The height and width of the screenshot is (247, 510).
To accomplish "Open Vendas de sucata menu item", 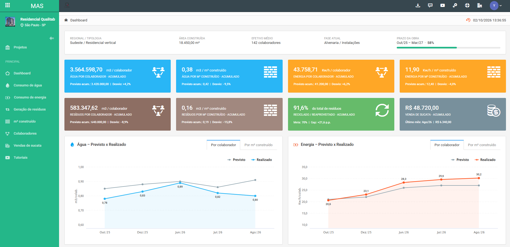I will pos(30,146).
